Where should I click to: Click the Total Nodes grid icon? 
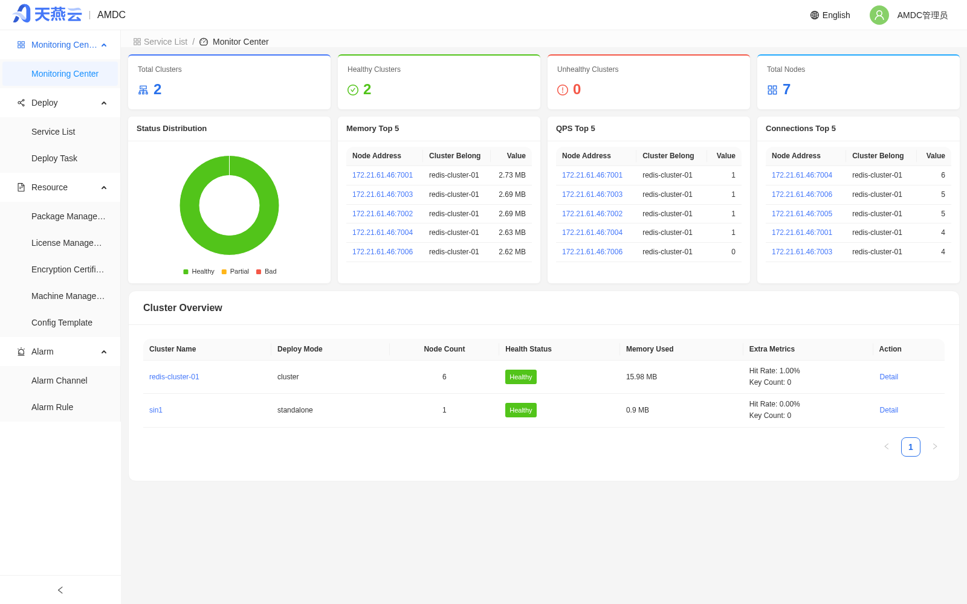(x=772, y=90)
